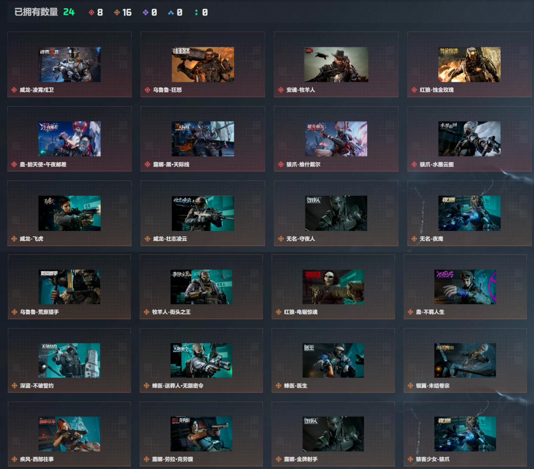Click the 骇爪-水墨云图 label
The width and height of the screenshot is (534, 469).
[437, 165]
